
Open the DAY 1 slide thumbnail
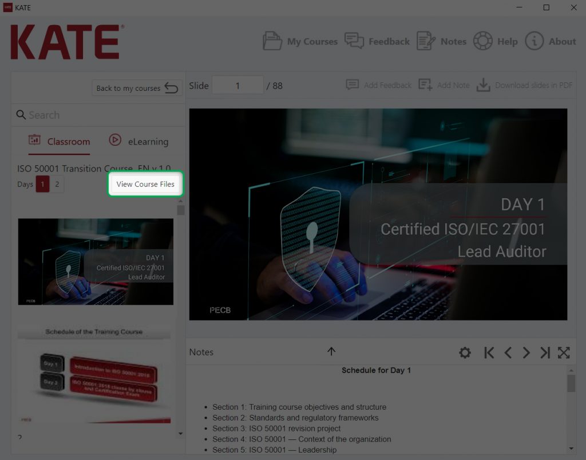96,262
